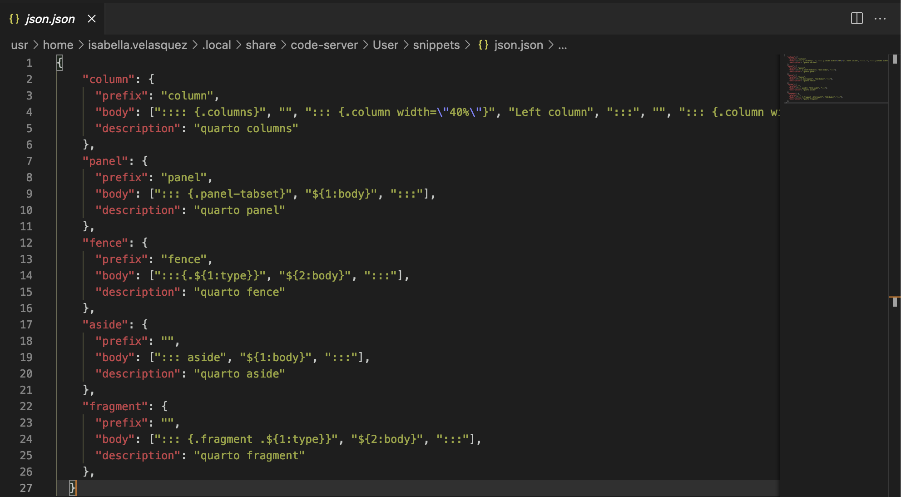Click 'json.json' in the breadcrumb bar
Viewport: 901px width, 497px height.
(x=518, y=45)
